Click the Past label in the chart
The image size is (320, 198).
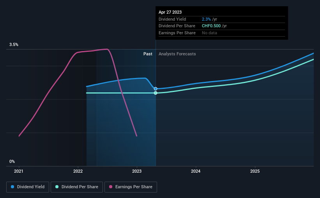tap(148, 54)
